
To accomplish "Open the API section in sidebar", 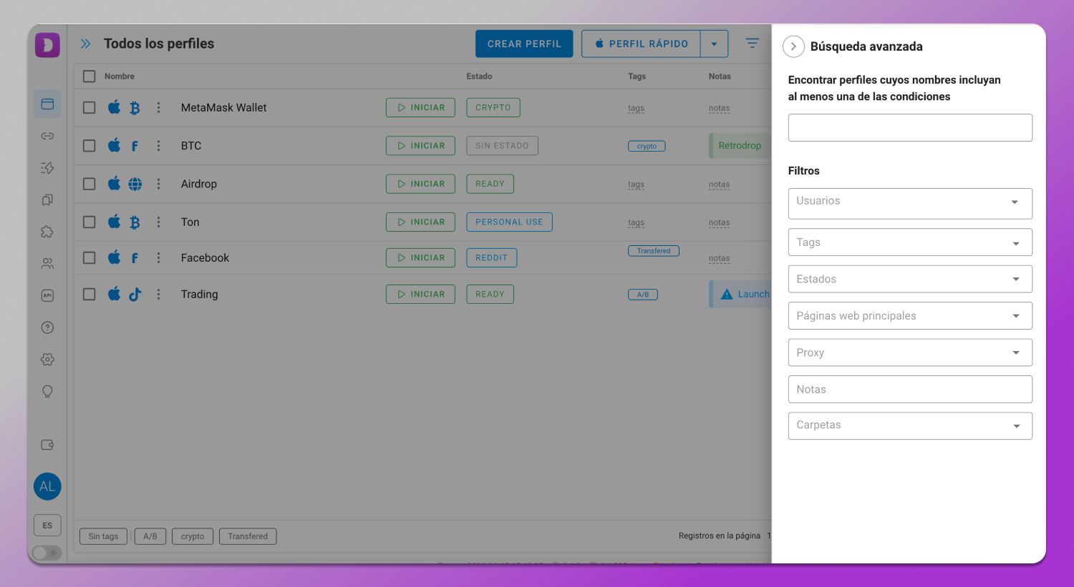I will click(x=47, y=295).
